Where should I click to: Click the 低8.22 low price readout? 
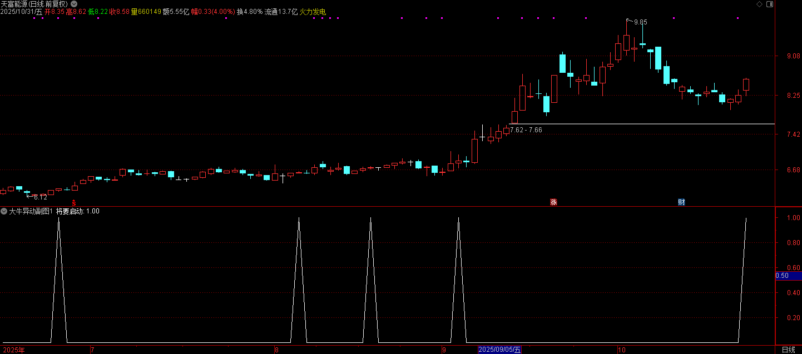(x=98, y=12)
